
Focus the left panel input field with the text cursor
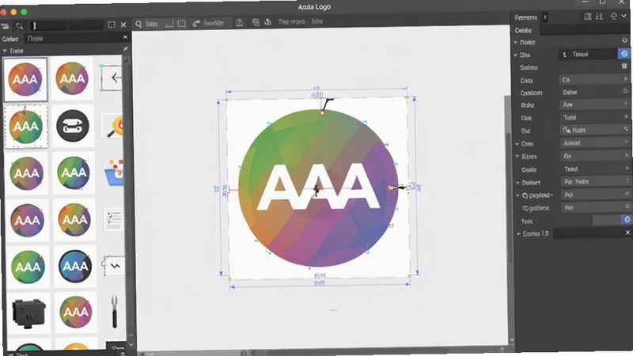(48, 26)
